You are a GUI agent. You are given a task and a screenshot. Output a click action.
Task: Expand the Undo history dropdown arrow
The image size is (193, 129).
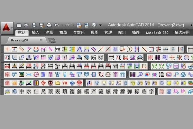coord(62,25)
